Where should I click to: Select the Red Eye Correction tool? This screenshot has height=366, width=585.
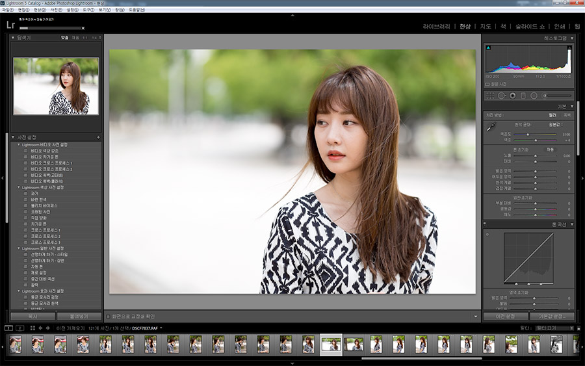pyautogui.click(x=513, y=96)
